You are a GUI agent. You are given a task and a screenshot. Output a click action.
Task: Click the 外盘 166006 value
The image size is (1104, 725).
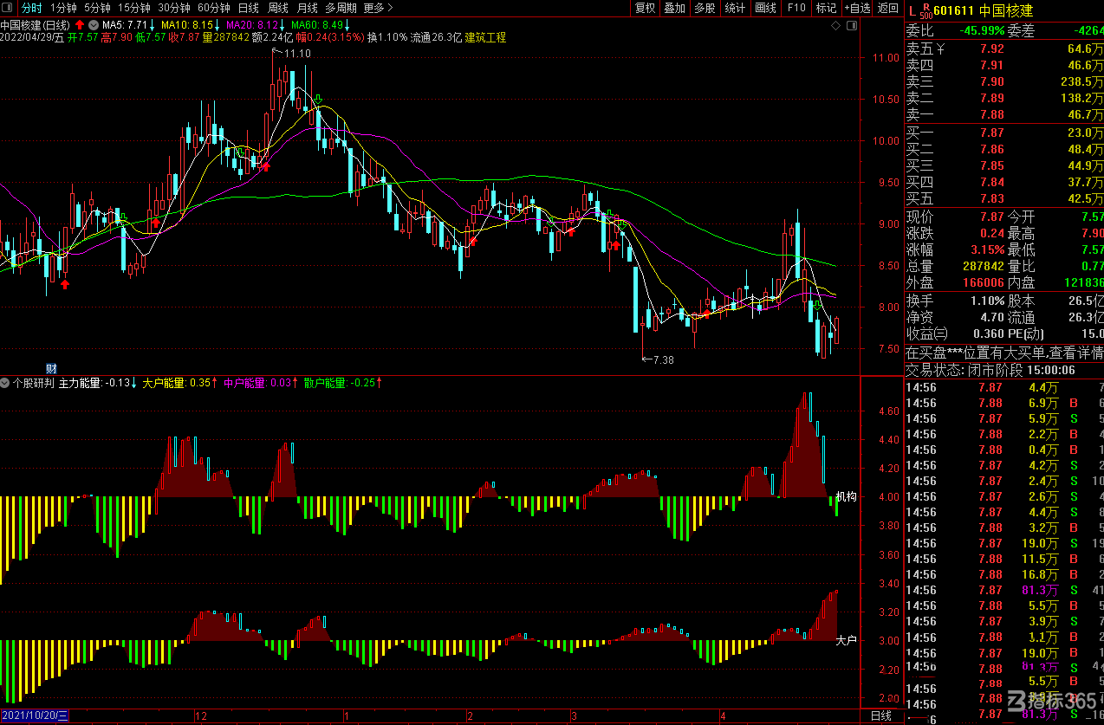click(983, 282)
